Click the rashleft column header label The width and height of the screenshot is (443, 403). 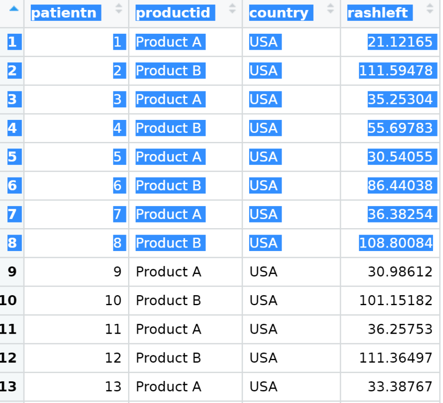click(x=378, y=13)
